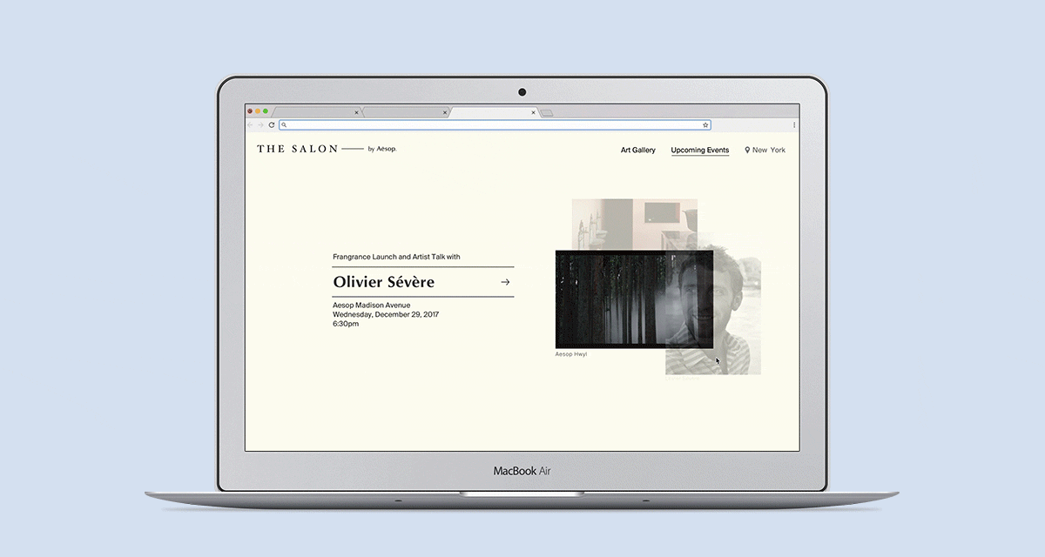This screenshot has height=557, width=1045.
Task: Open the Olivier Sévère event title
Action: click(383, 282)
